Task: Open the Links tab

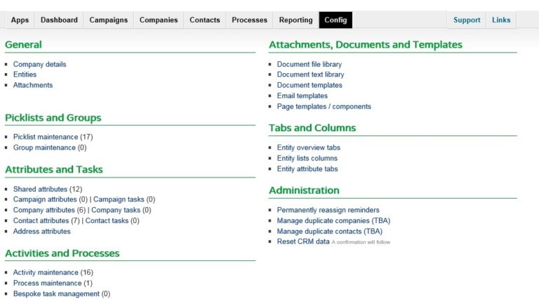Action: tap(501, 20)
